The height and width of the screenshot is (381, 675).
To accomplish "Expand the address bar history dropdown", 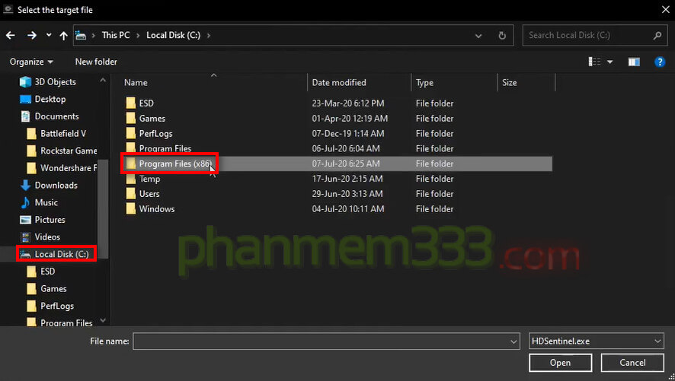I will point(478,35).
